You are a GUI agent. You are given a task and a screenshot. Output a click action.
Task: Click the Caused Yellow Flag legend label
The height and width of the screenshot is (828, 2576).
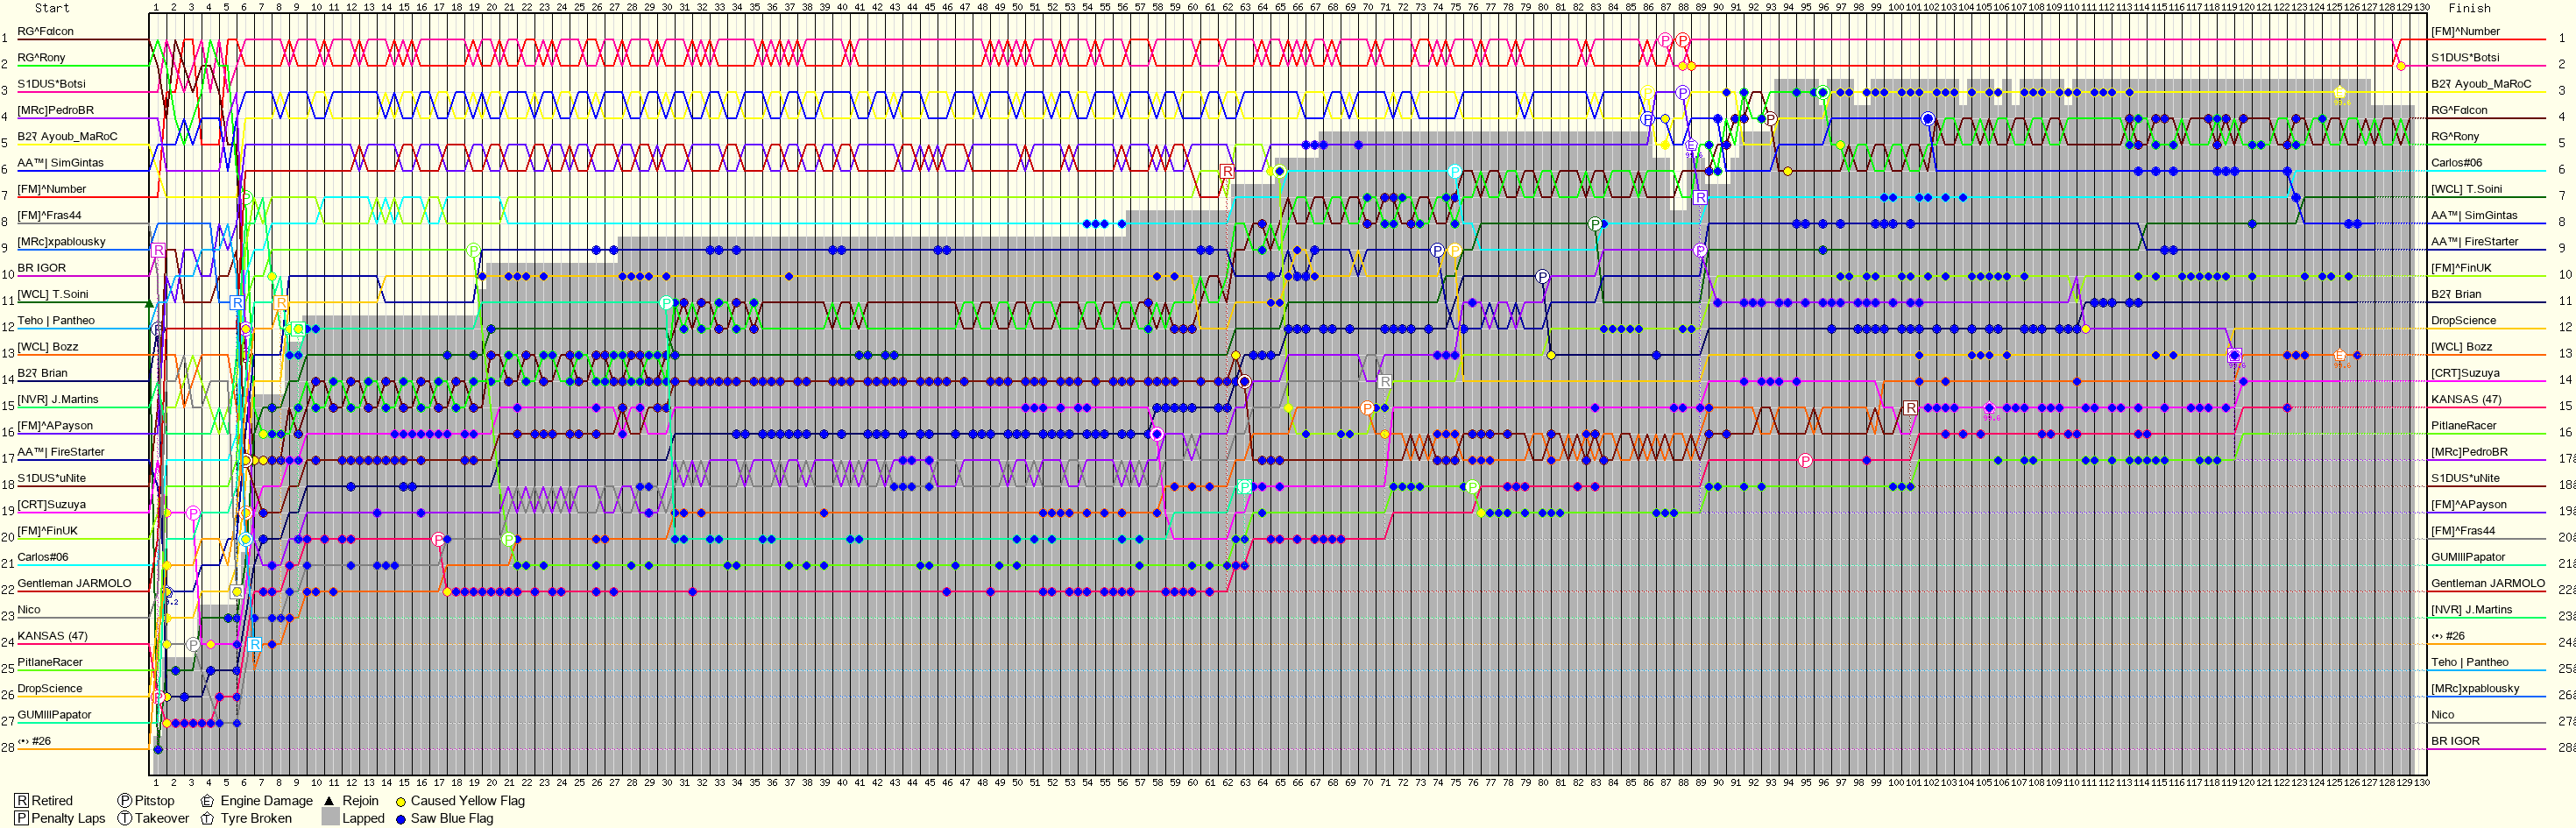[x=467, y=801]
